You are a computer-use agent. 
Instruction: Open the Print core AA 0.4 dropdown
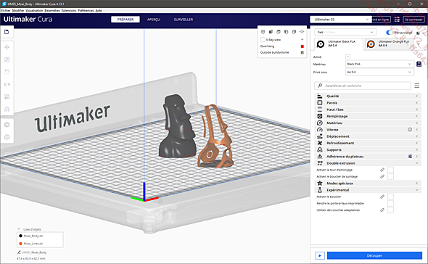[379, 72]
